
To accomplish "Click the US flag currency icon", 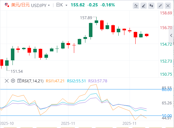I will (7, 5).
